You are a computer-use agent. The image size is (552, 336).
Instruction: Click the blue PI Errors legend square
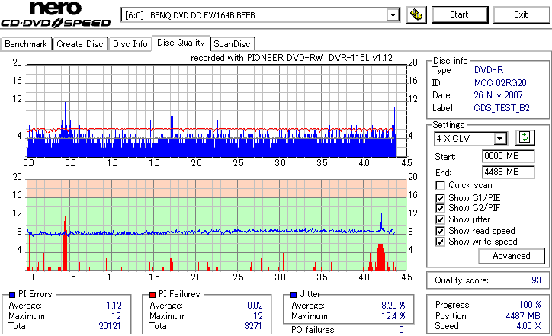click(x=12, y=295)
